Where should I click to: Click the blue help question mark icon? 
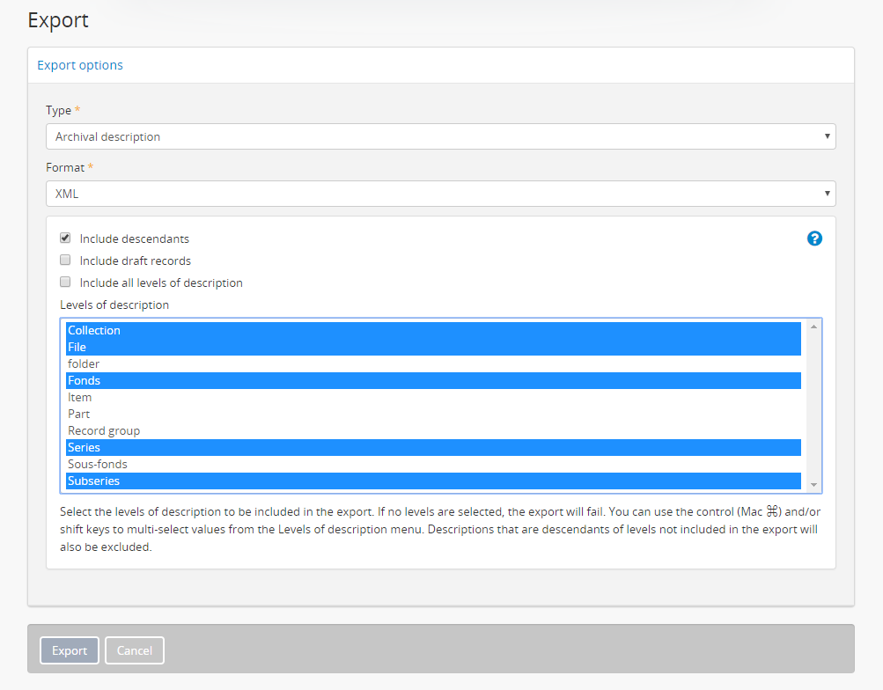814,239
